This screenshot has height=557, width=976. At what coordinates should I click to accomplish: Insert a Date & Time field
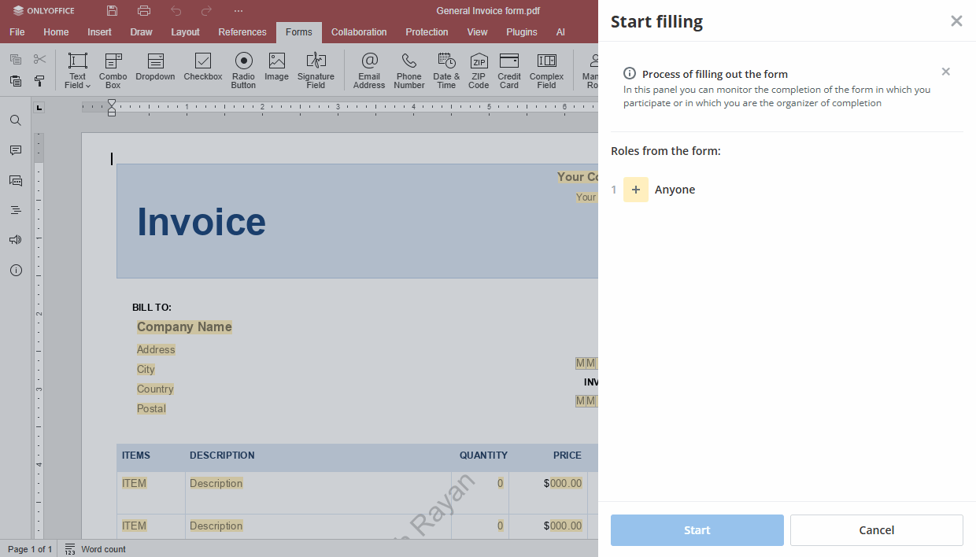point(446,69)
